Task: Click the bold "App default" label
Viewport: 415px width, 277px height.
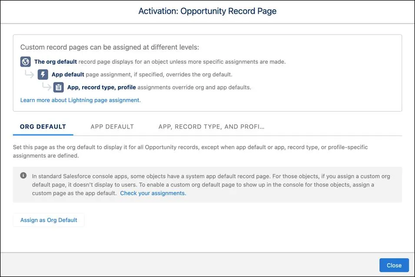Action: pyautogui.click(x=68, y=74)
